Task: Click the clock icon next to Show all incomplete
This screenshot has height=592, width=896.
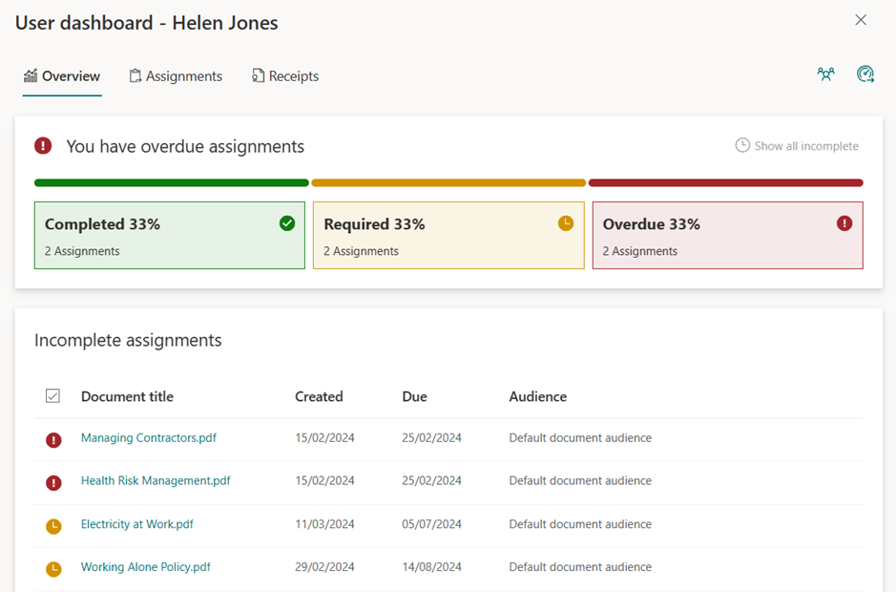Action: [742, 145]
